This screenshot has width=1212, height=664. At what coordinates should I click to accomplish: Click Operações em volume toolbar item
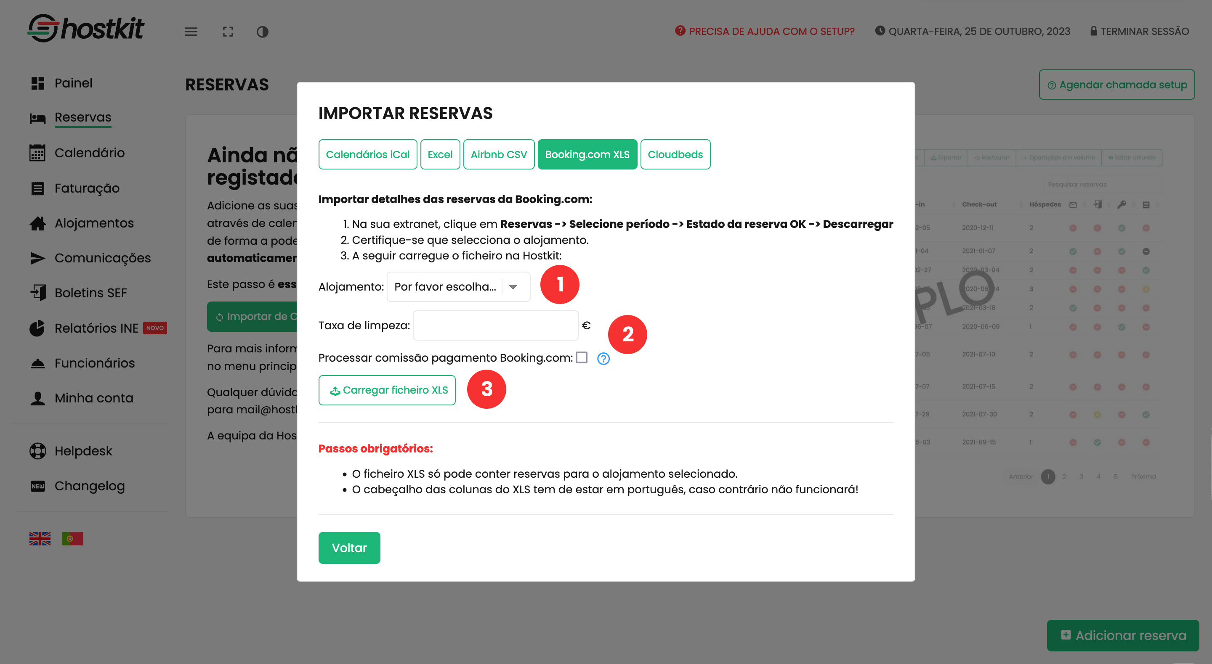pyautogui.click(x=1059, y=158)
